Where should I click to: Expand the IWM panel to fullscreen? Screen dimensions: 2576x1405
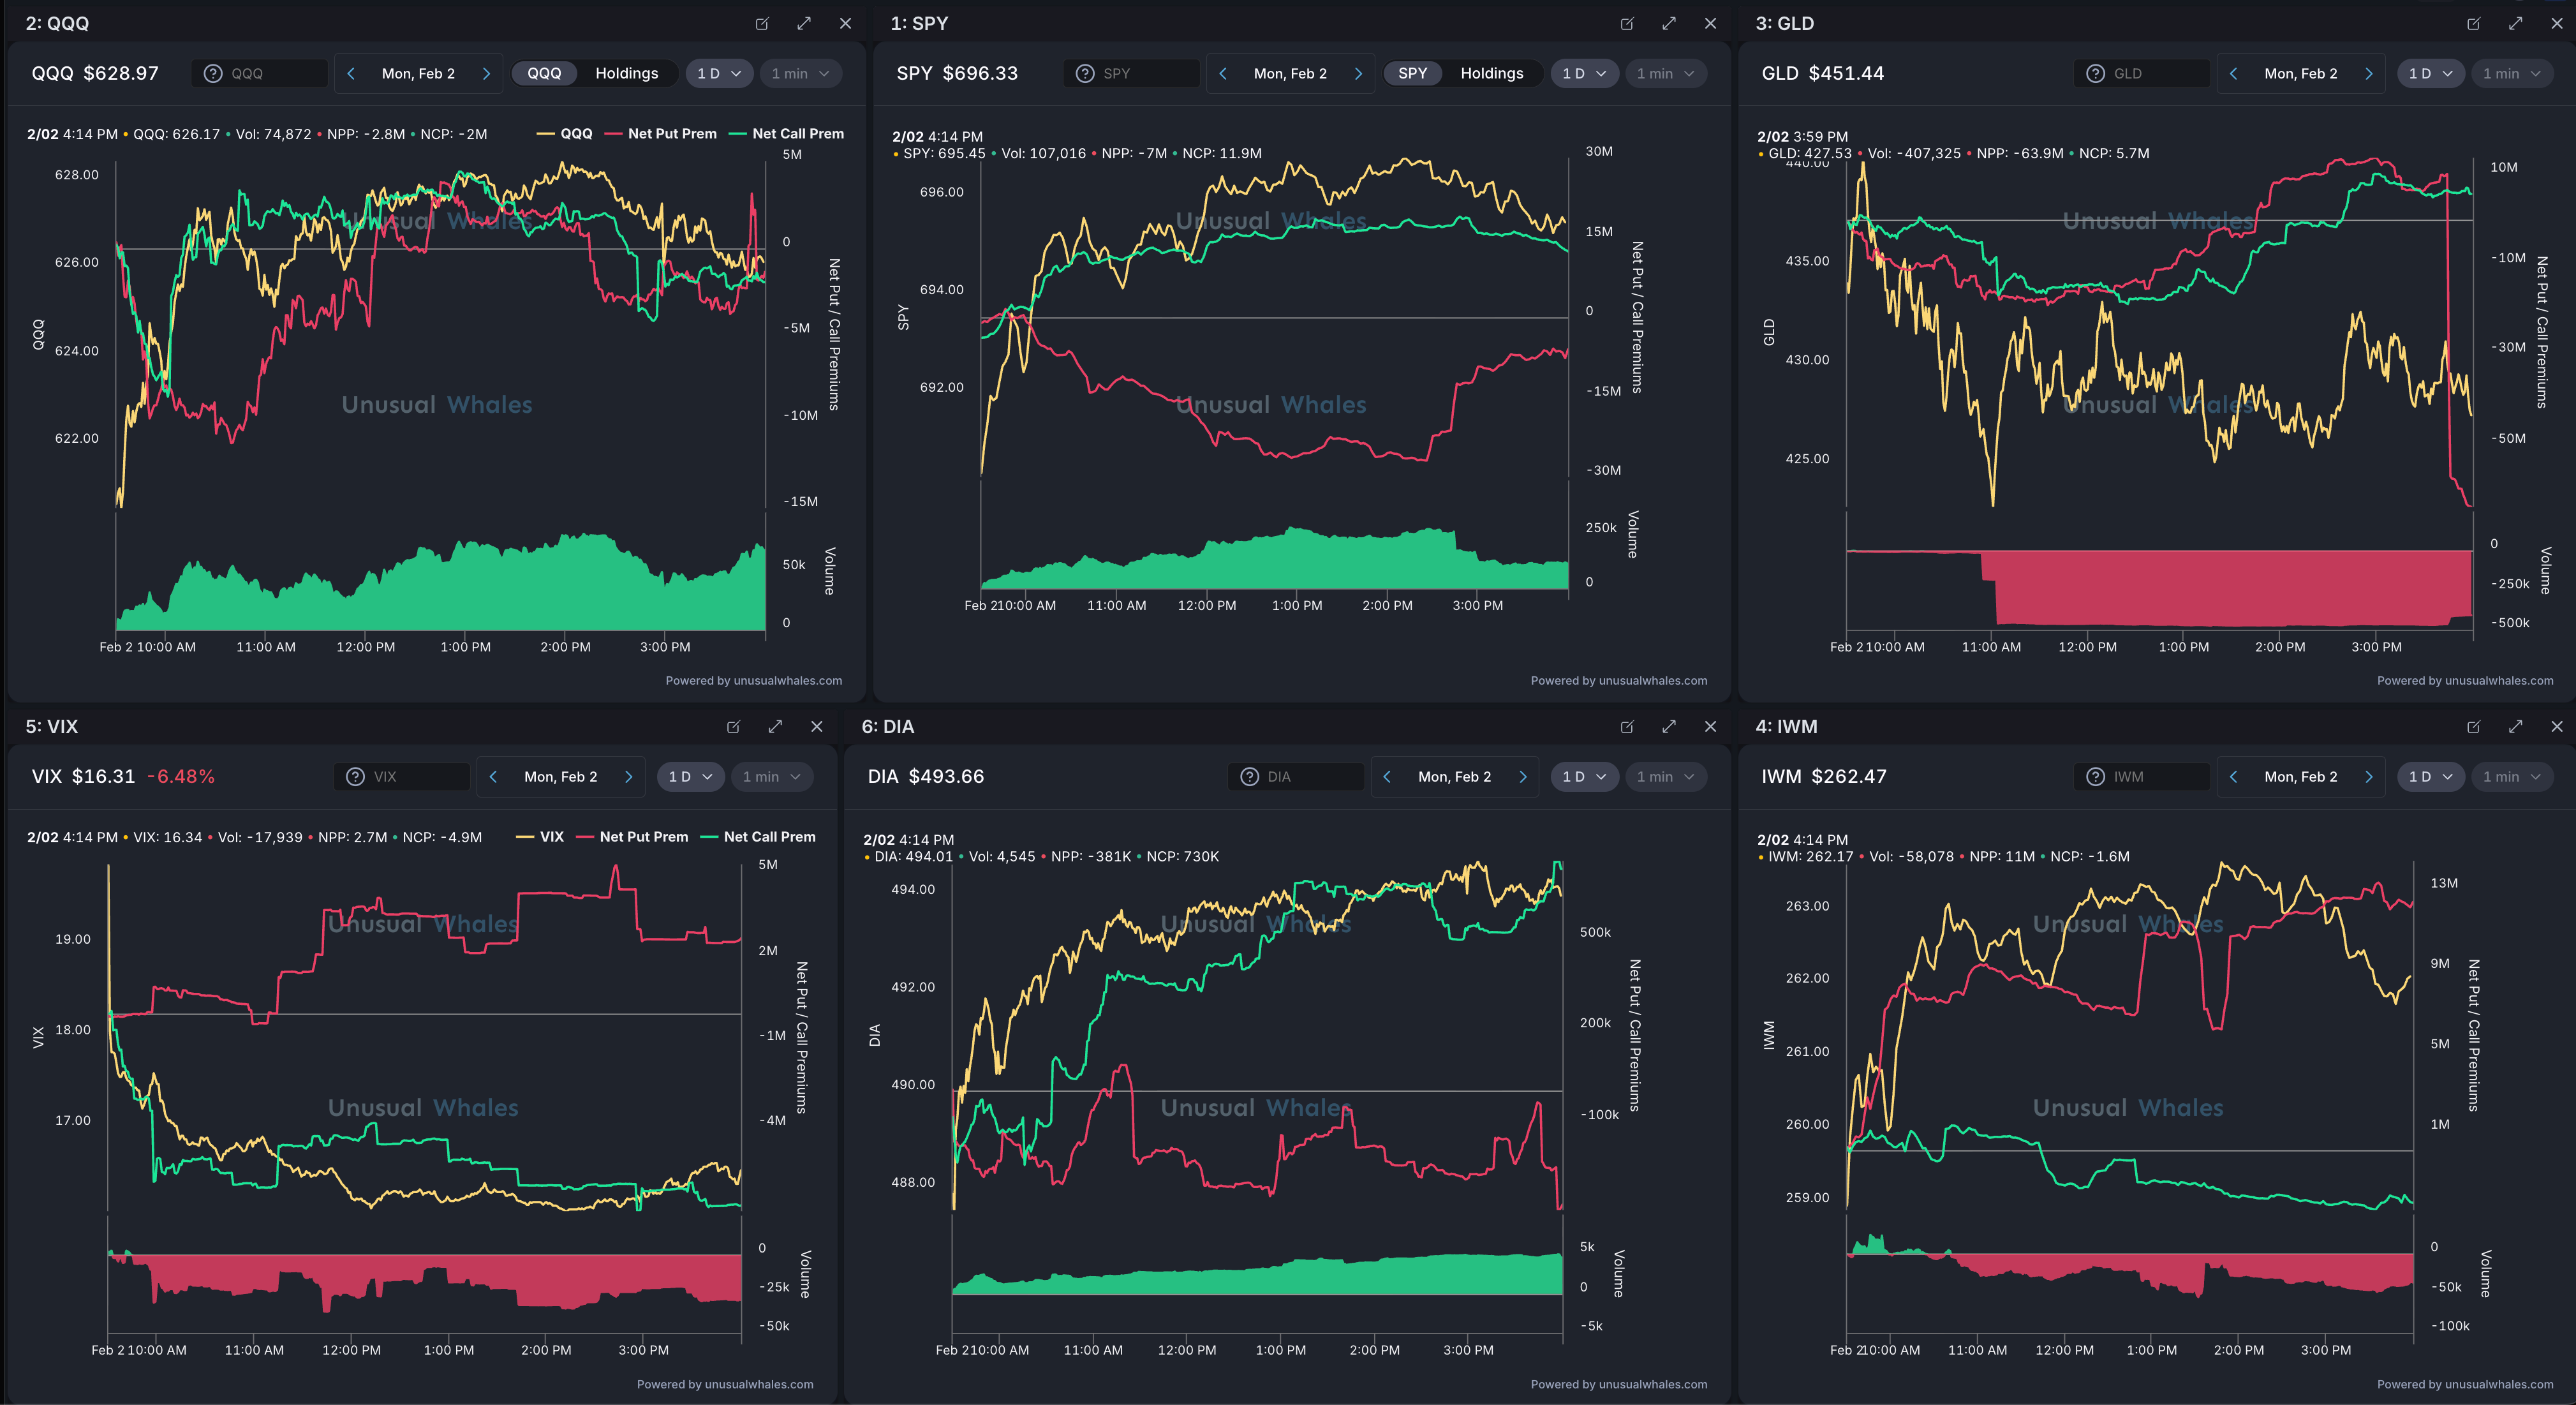2515,727
